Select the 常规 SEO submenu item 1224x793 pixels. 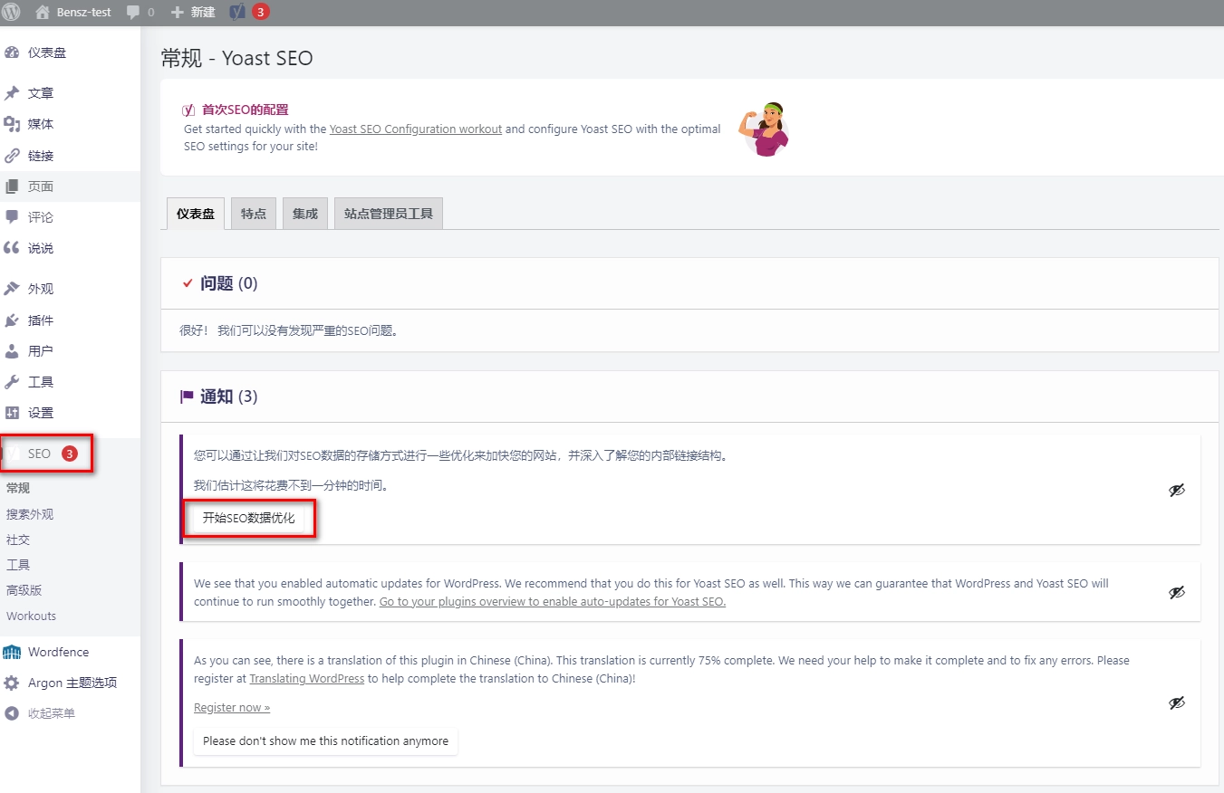point(18,488)
